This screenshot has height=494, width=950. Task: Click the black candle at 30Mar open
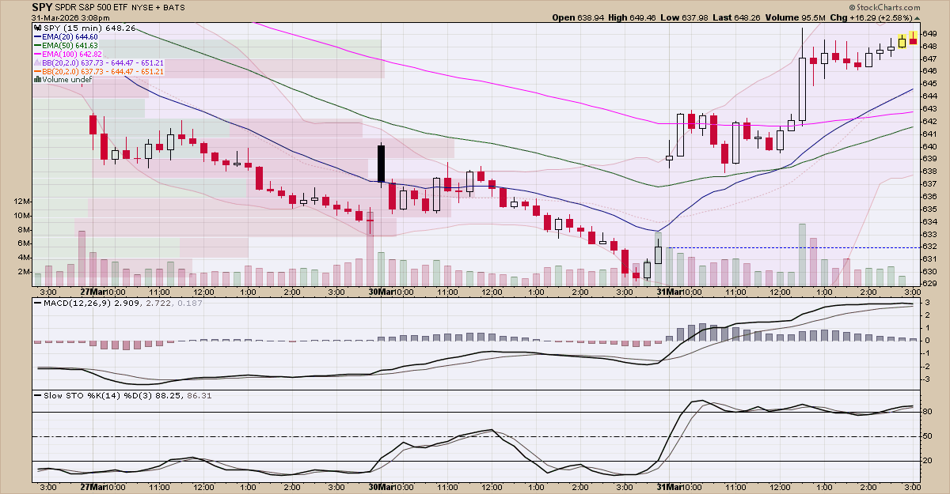(x=381, y=164)
